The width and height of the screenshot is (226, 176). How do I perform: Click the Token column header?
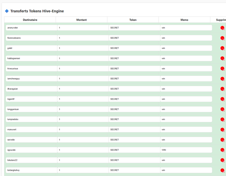tap(133, 20)
